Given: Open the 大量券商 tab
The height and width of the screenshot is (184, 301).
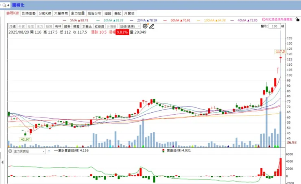Looking at the screenshot, I should (61, 13).
